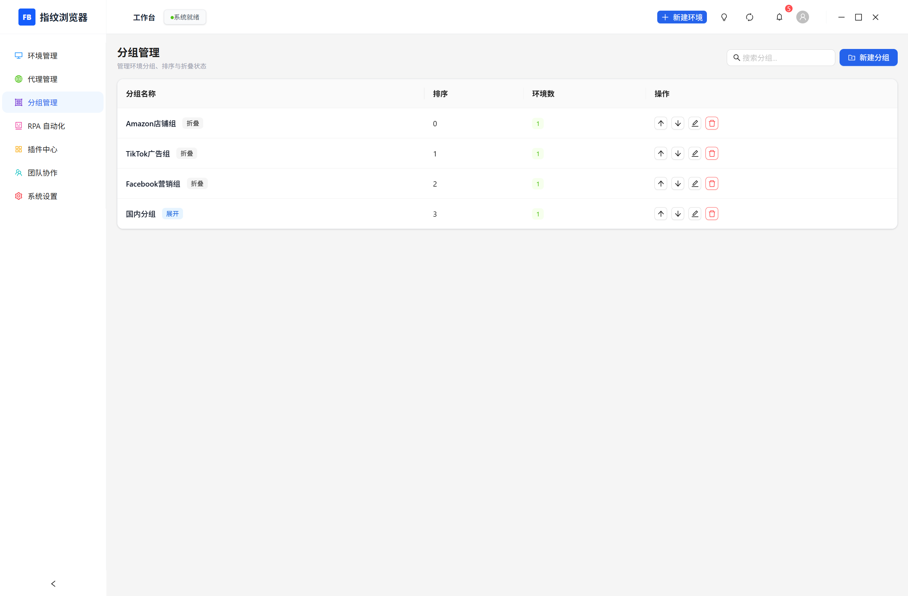This screenshot has height=596, width=908.
Task: Edit the TikTok广告组 group
Action: pyautogui.click(x=695, y=153)
